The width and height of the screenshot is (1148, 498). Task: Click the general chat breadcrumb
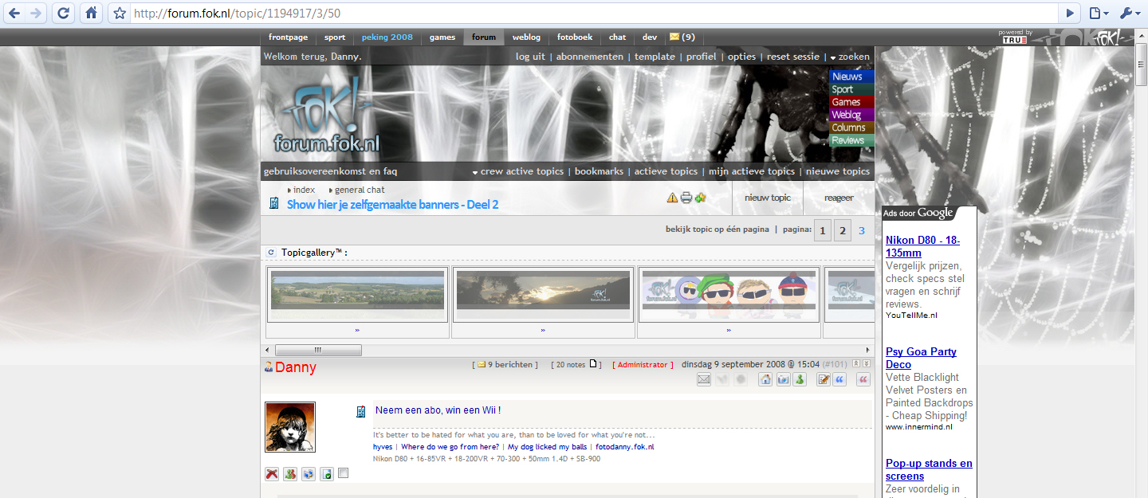tap(360, 190)
